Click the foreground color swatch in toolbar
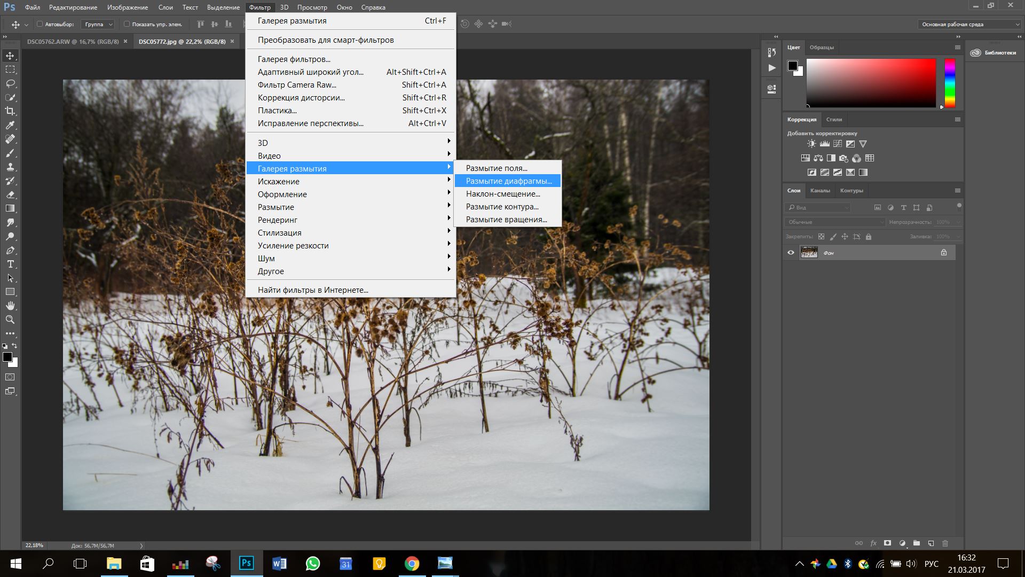Screen dimensions: 1025x577 pos(7,357)
